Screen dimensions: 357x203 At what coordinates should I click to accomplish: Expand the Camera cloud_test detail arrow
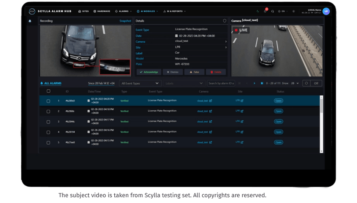point(226,41)
